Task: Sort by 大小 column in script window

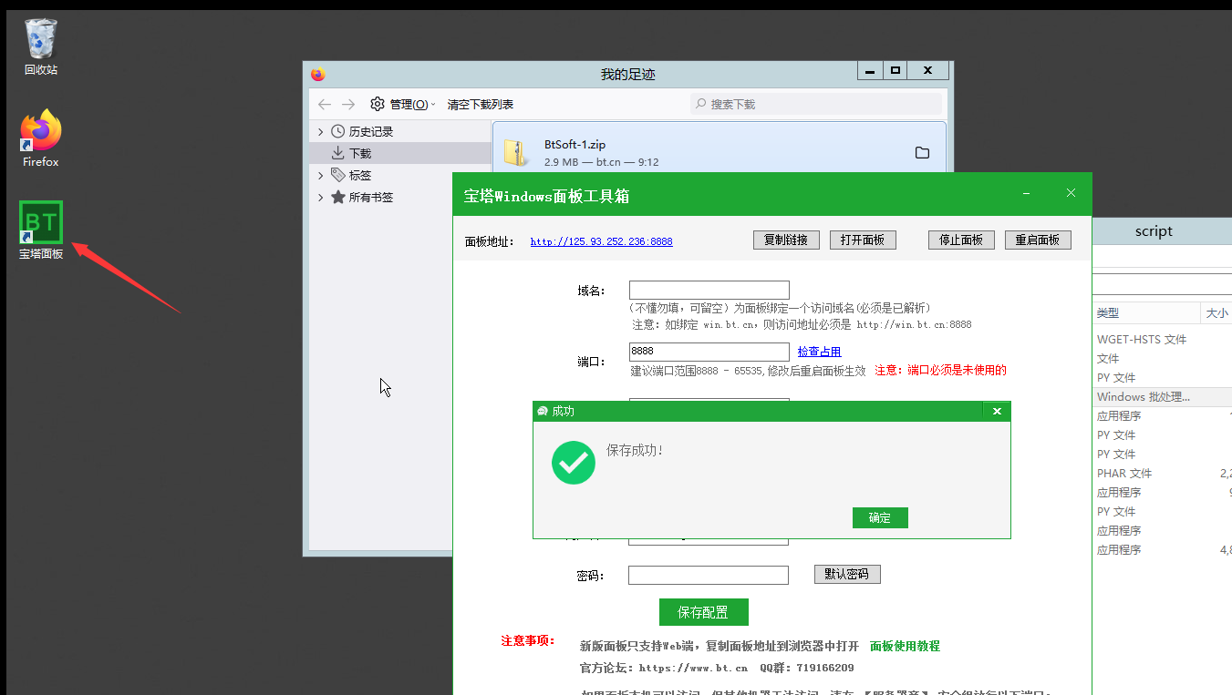Action: [1216, 312]
